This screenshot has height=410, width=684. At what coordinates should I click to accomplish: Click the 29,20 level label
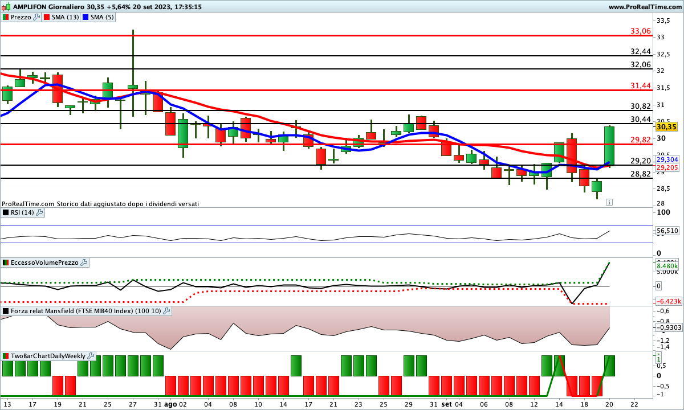tap(641, 161)
